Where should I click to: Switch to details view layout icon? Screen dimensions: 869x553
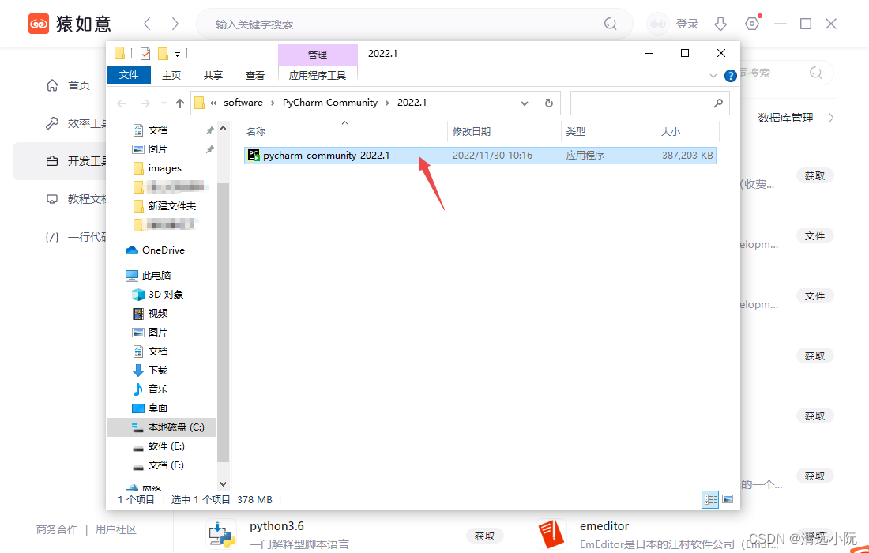[x=710, y=499]
